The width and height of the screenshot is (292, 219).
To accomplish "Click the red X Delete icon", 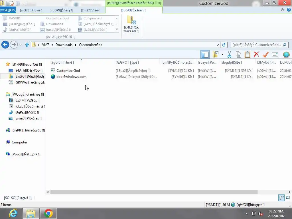I will [x=256, y=54].
